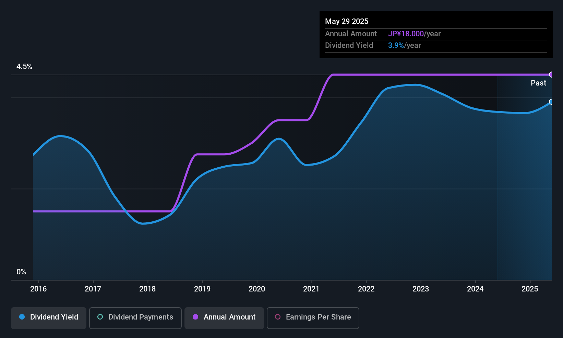Viewport: 563px width, 338px height.
Task: Click the Past label on the chart
Action: tap(538, 83)
